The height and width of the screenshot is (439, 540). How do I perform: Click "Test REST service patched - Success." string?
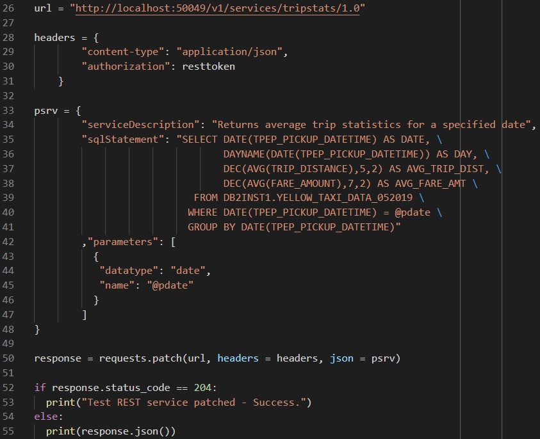point(193,402)
